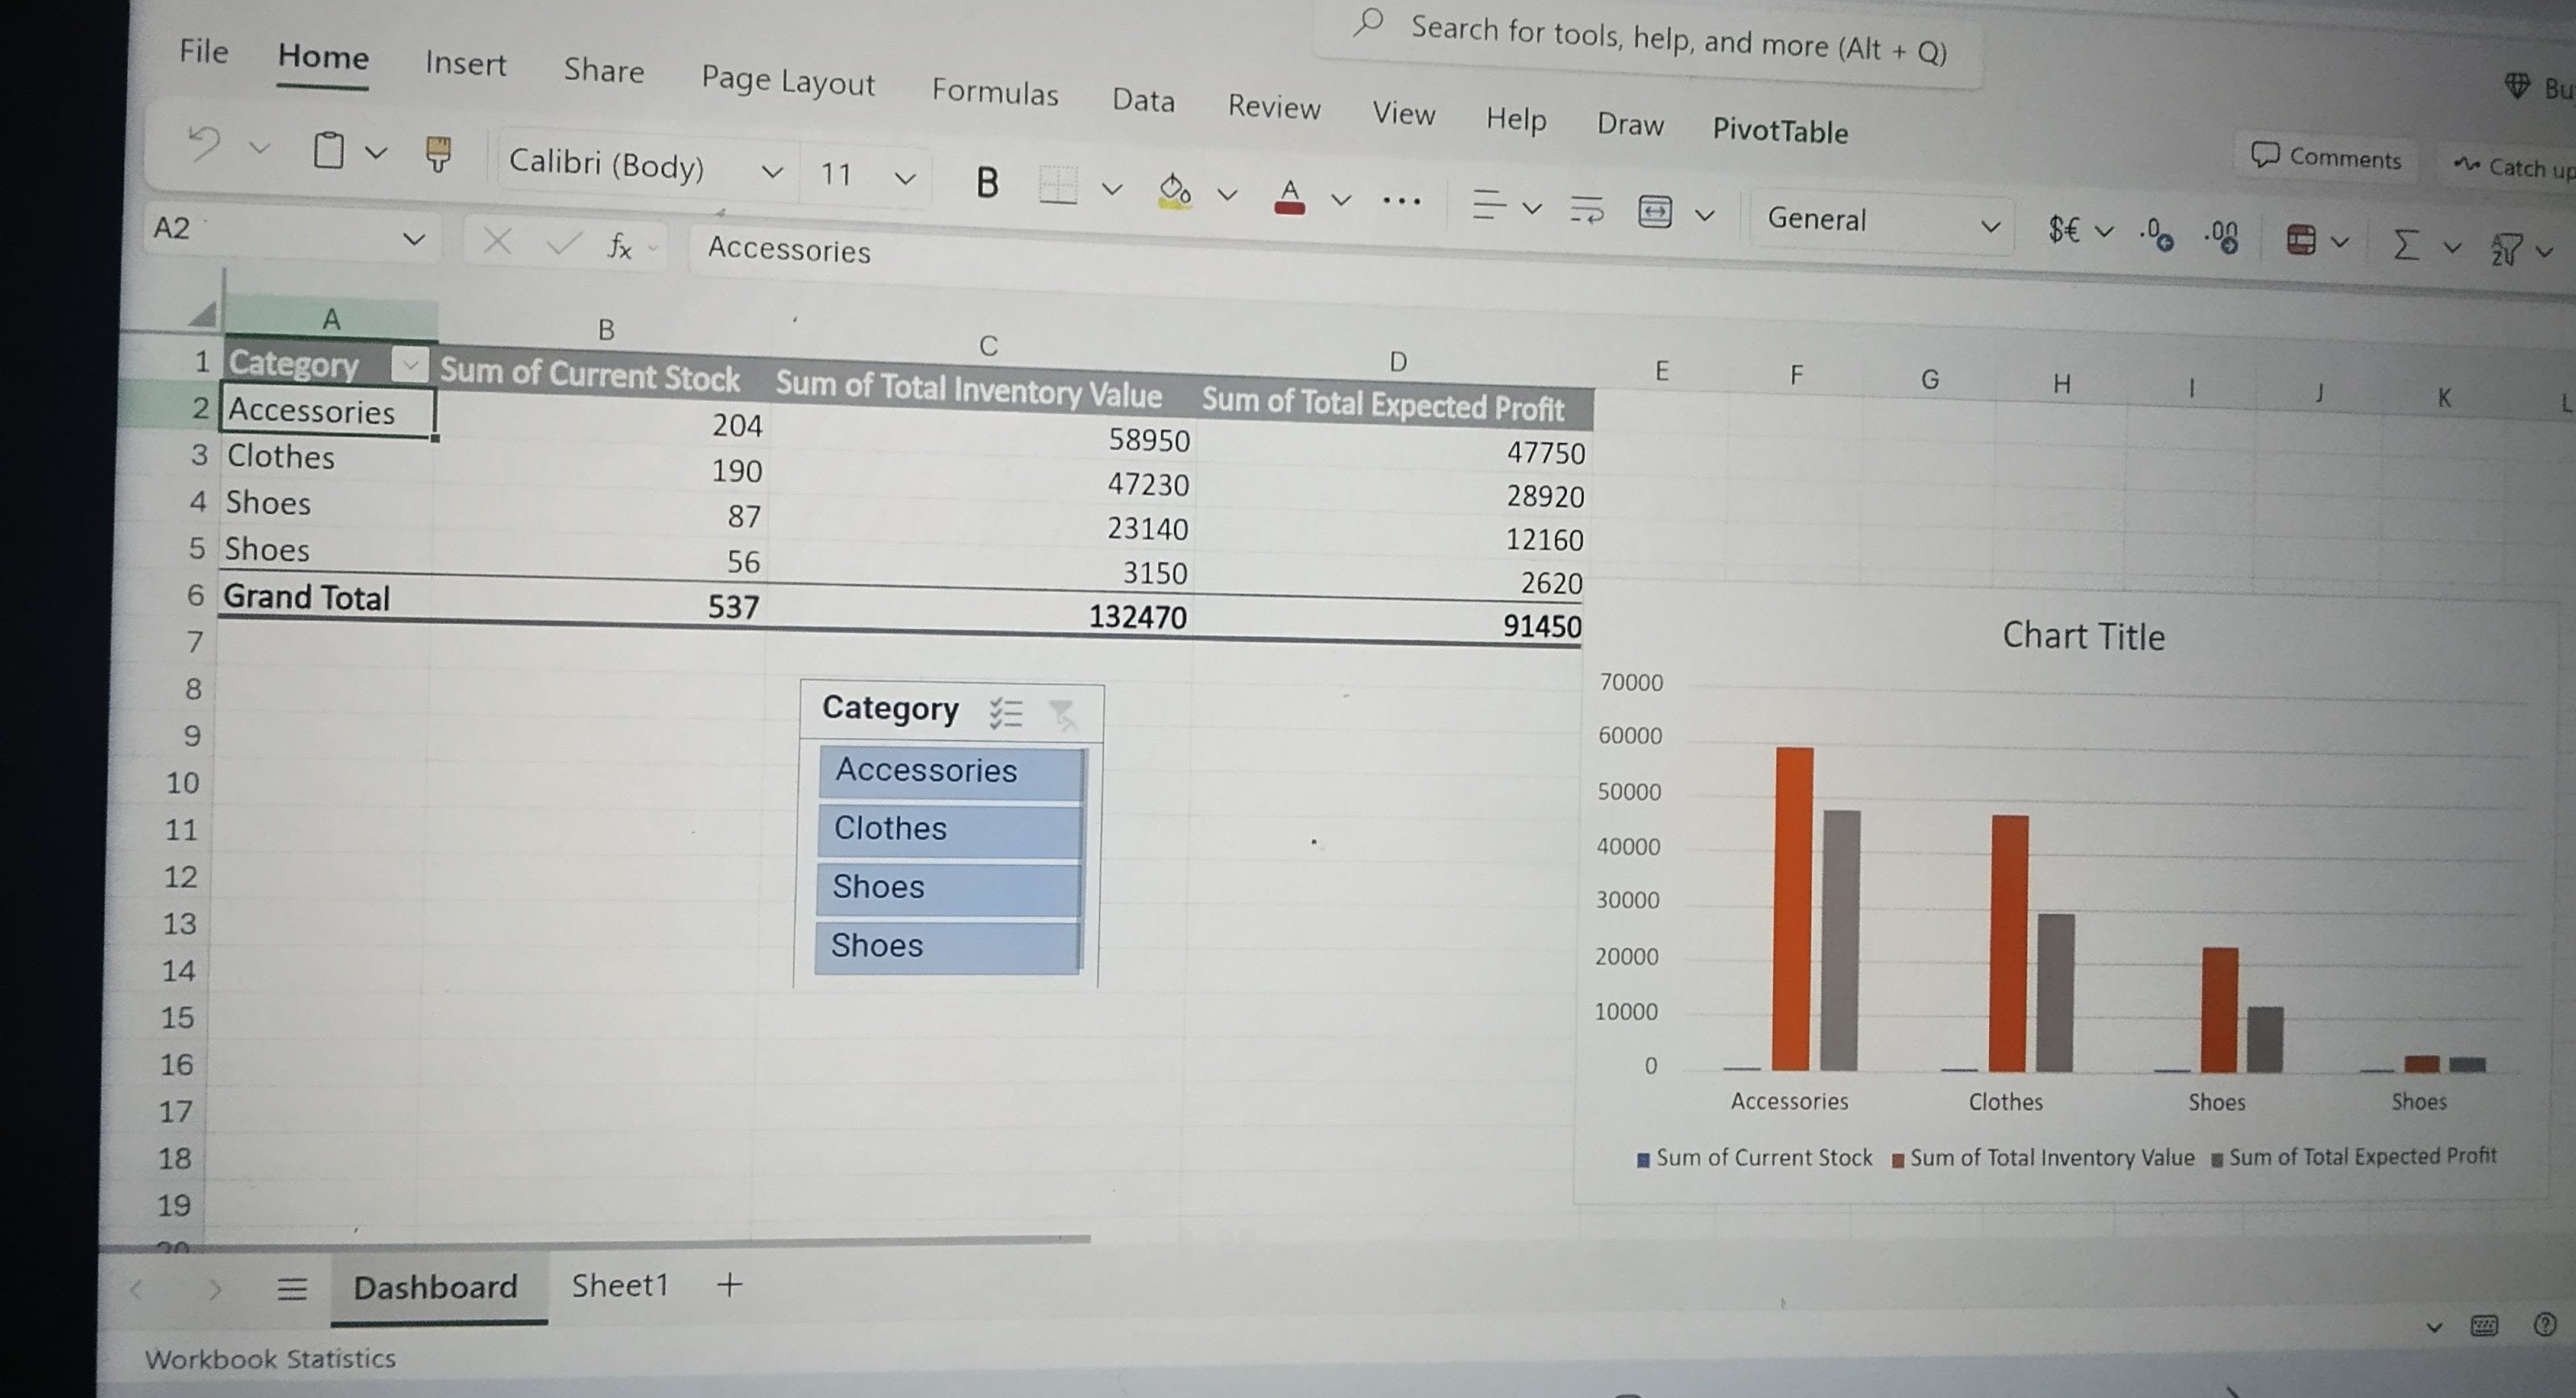
Task: Click the cancel X in formula bar
Action: [497, 241]
